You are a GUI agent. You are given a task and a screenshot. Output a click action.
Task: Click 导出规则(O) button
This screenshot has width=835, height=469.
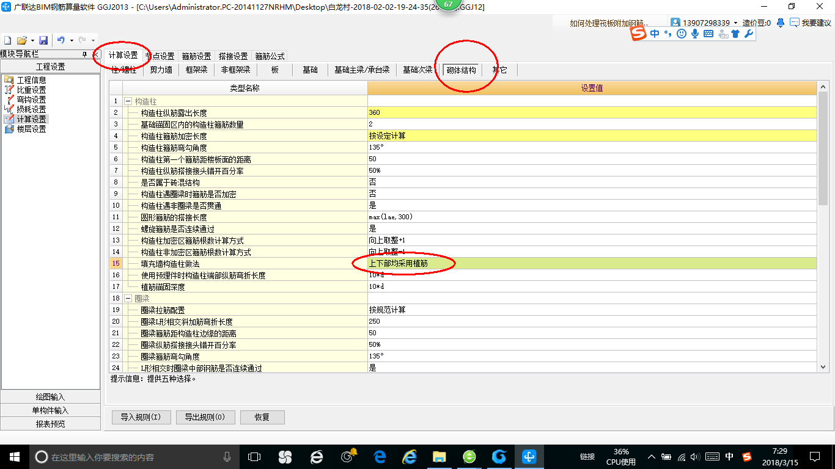(x=204, y=418)
